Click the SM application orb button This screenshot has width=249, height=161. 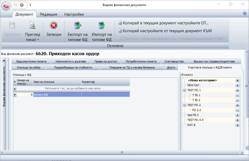pos(6,6)
